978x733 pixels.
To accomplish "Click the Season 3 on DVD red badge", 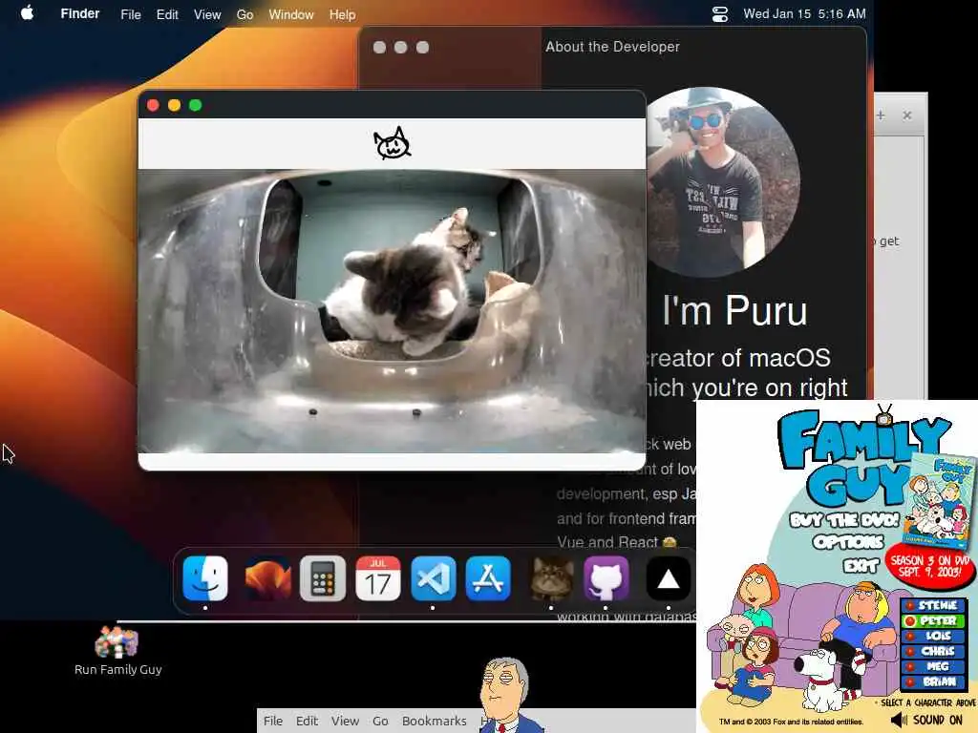I will [x=929, y=566].
